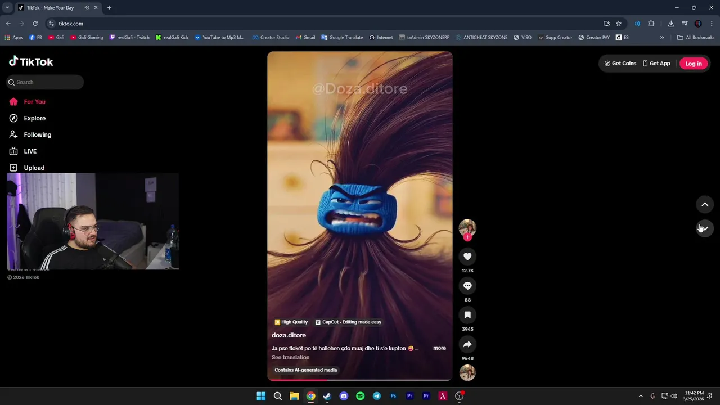
Task: Focus the TikTok search field
Action: [x=45, y=82]
